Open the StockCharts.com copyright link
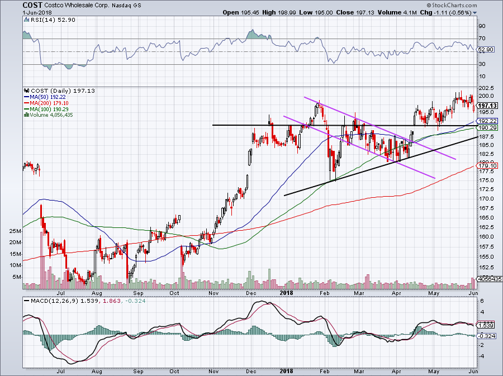Screen dimensions: 503x376 452,5
